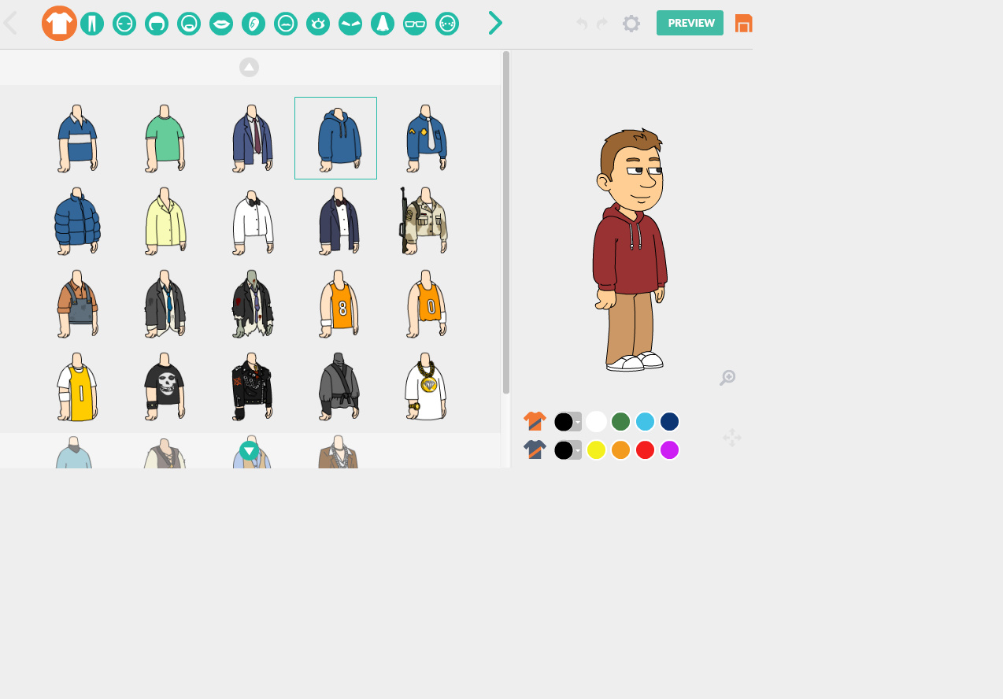The width and height of the screenshot is (1003, 699).
Task: Select the tops/shirt category icon
Action: pos(60,23)
